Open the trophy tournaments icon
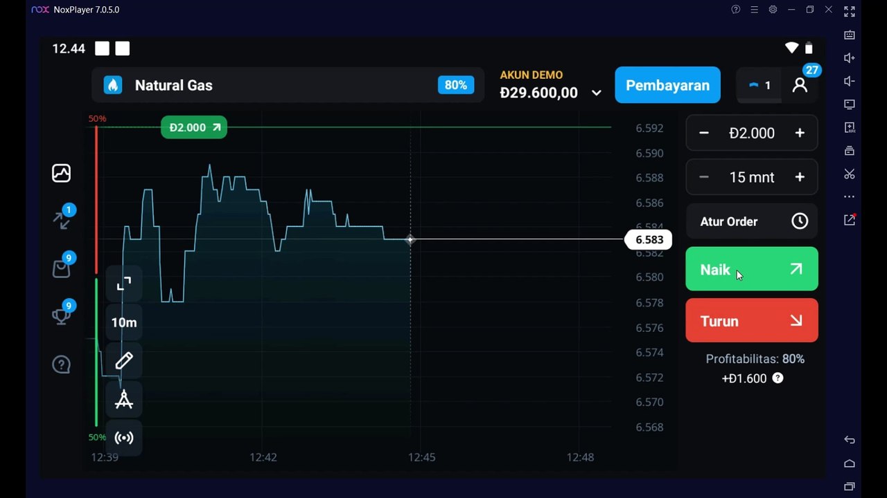Viewport: 887px width, 498px height. click(x=62, y=315)
